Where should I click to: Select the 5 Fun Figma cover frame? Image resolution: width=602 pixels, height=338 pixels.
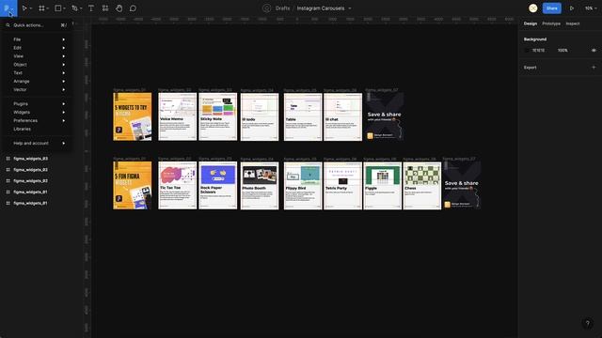(133, 186)
